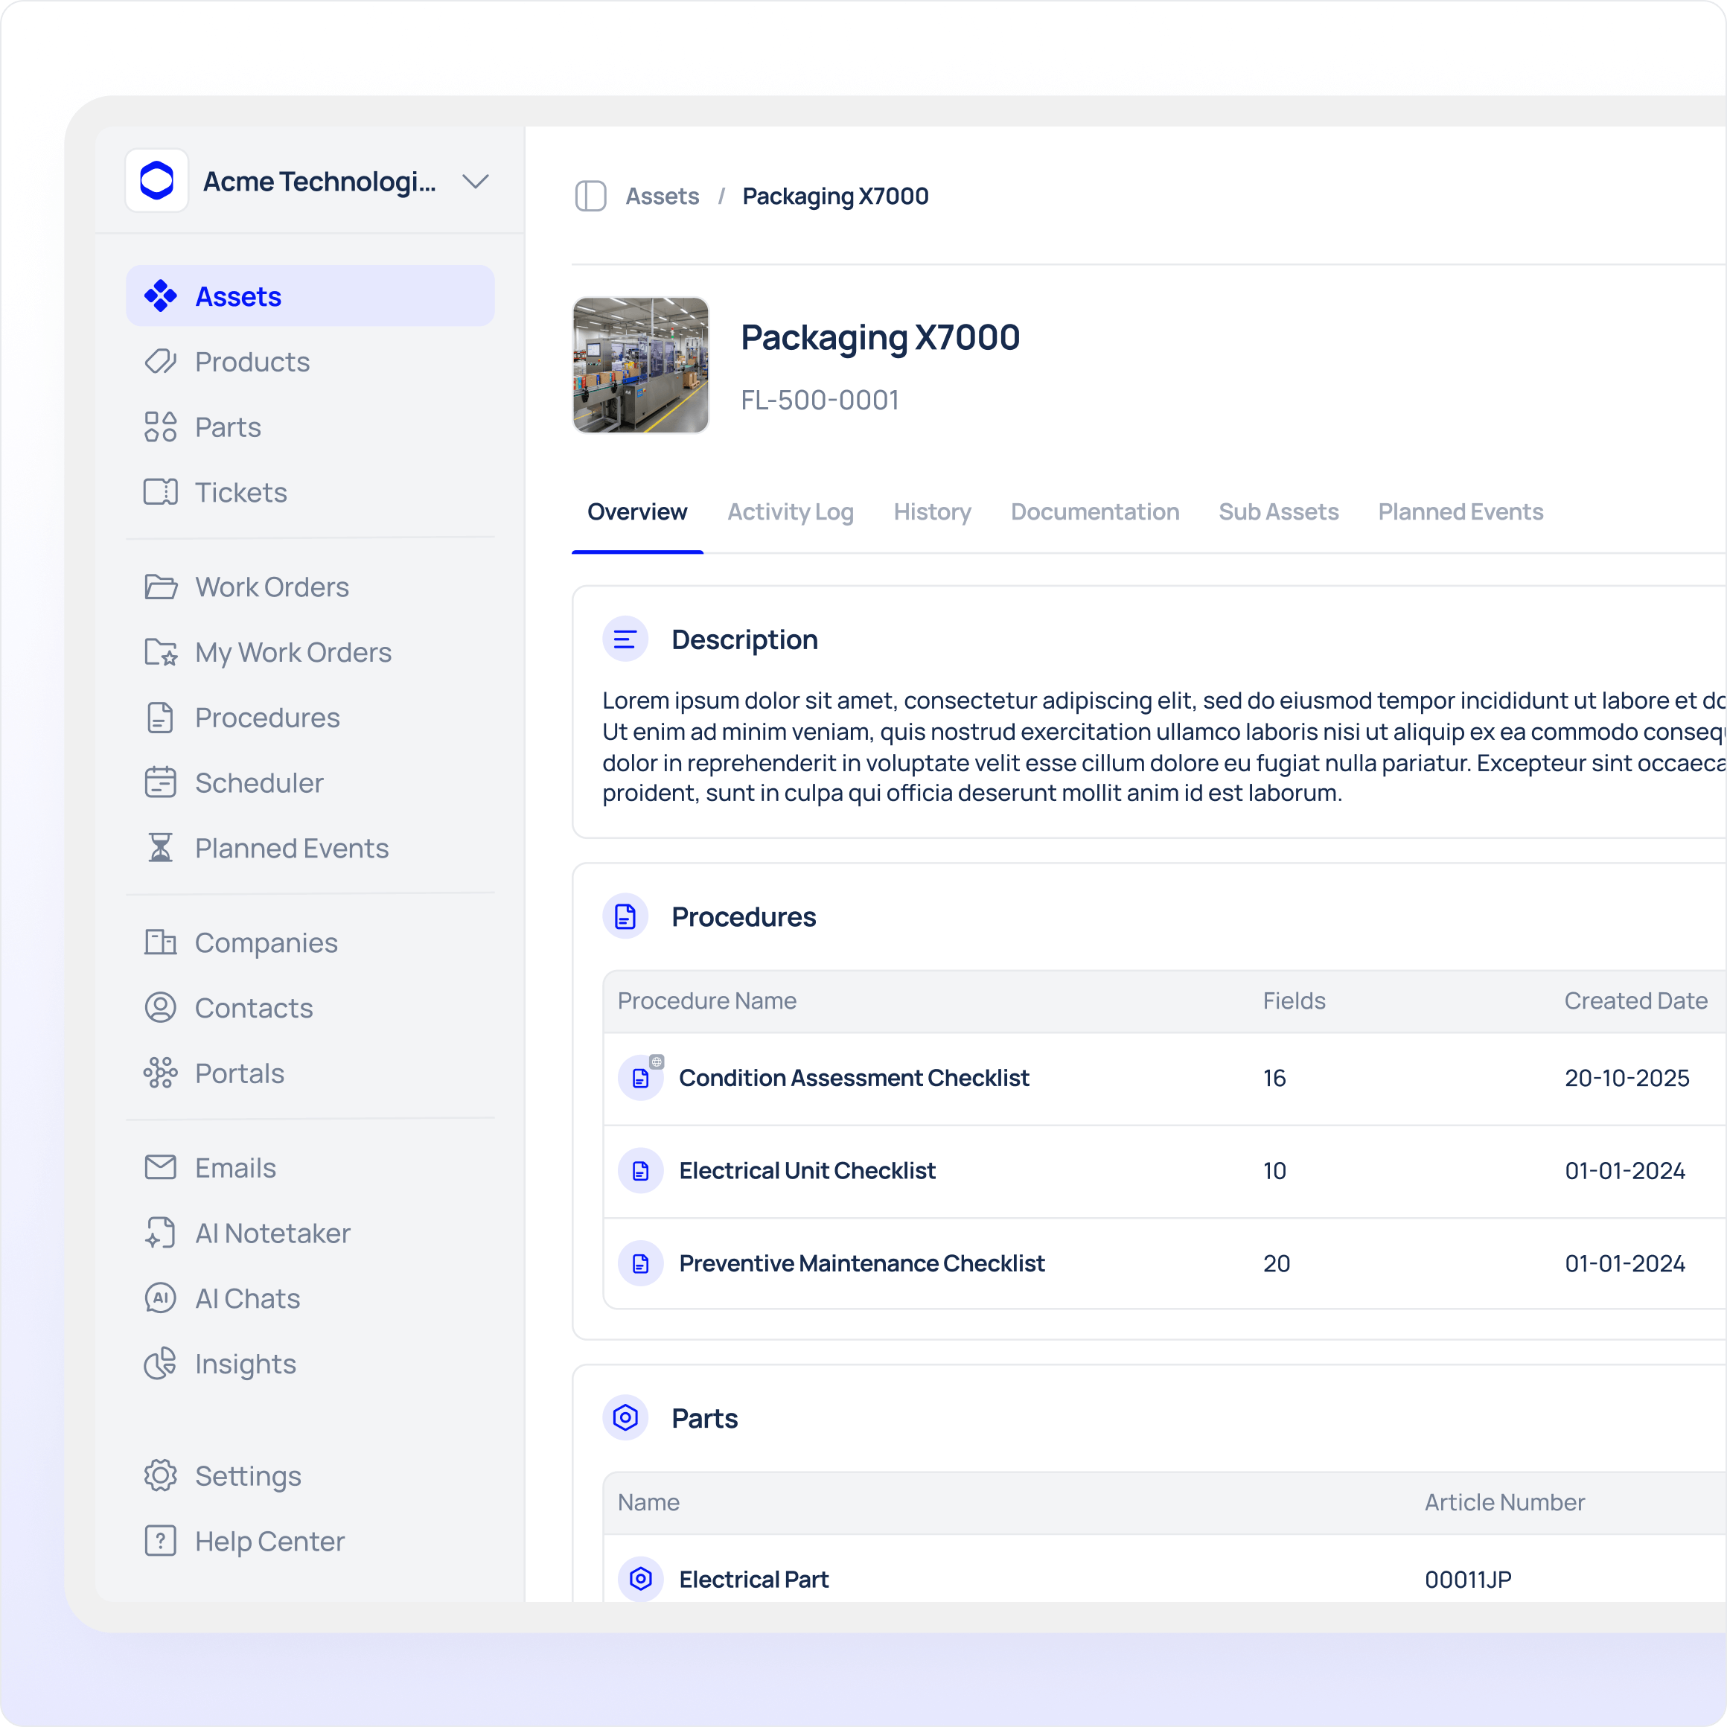The width and height of the screenshot is (1727, 1727).
Task: Switch to the Activity Log tab
Action: click(789, 511)
